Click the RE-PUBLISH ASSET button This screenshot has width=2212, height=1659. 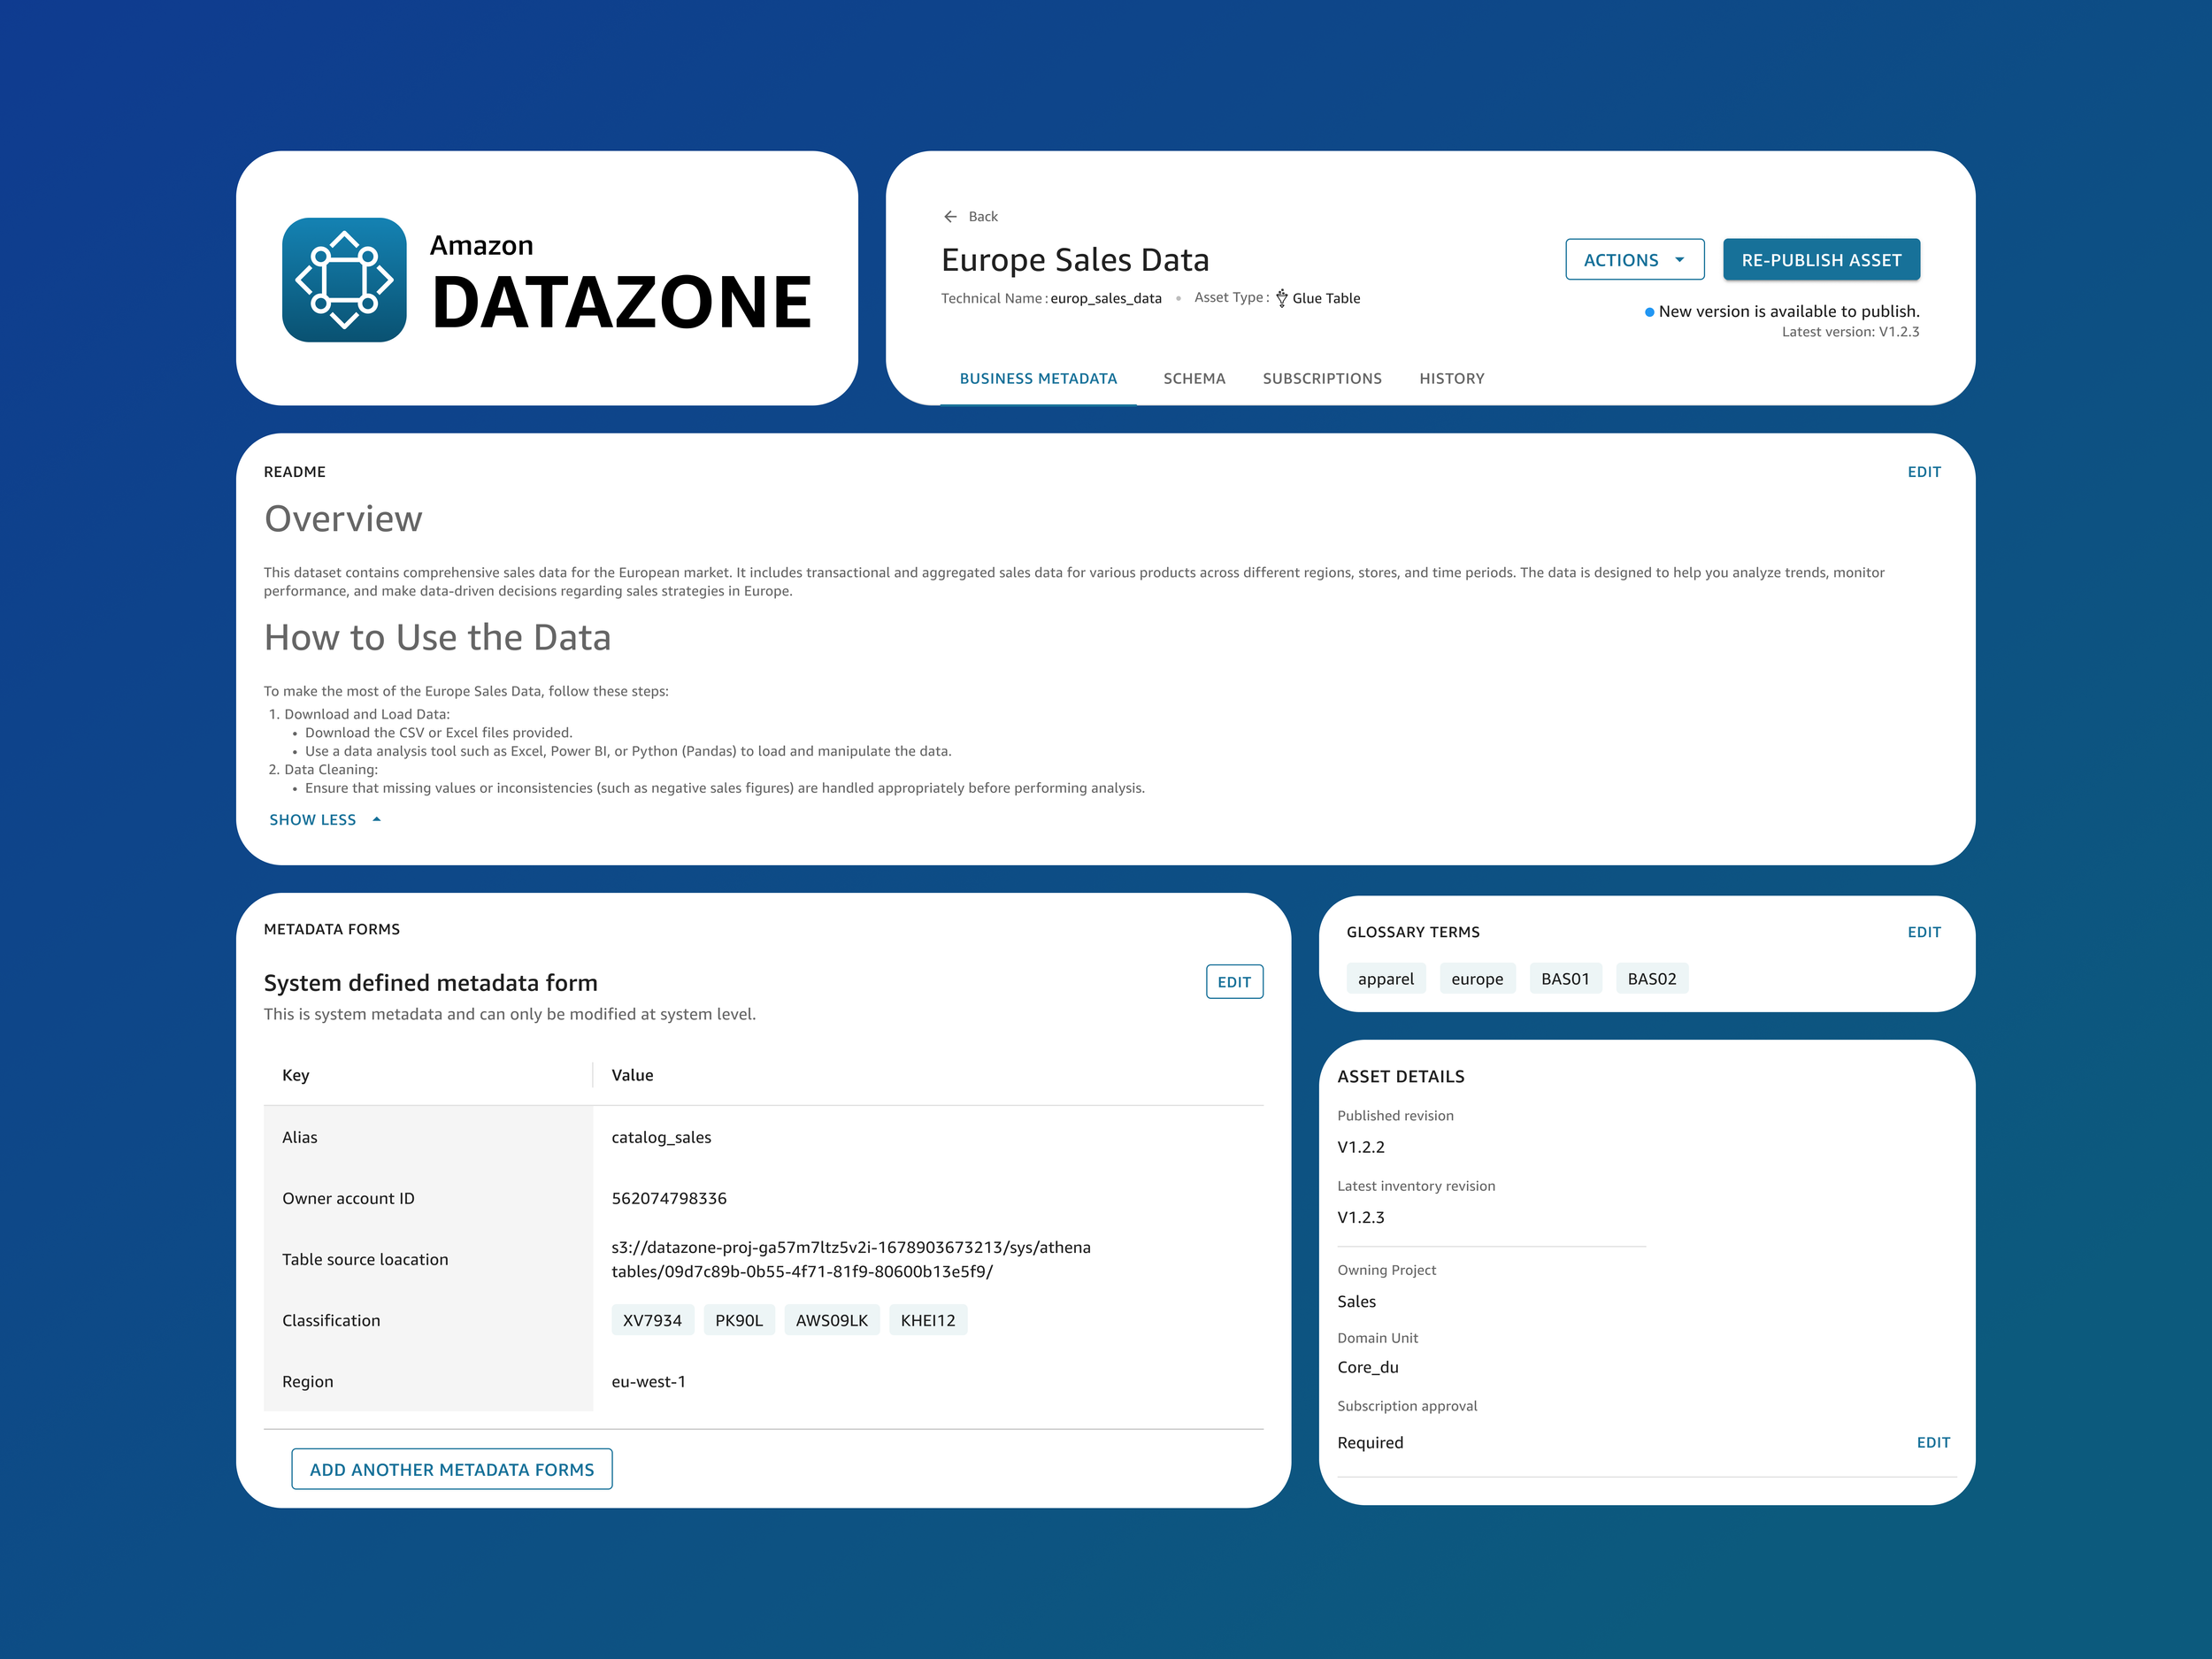(1821, 260)
